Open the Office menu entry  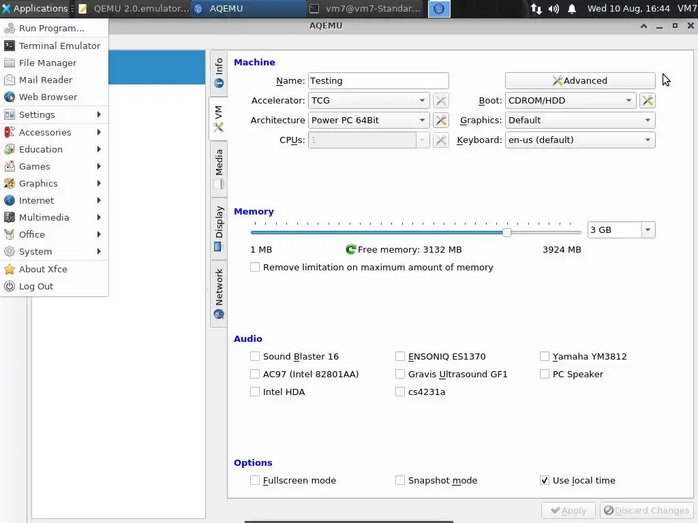(54, 234)
